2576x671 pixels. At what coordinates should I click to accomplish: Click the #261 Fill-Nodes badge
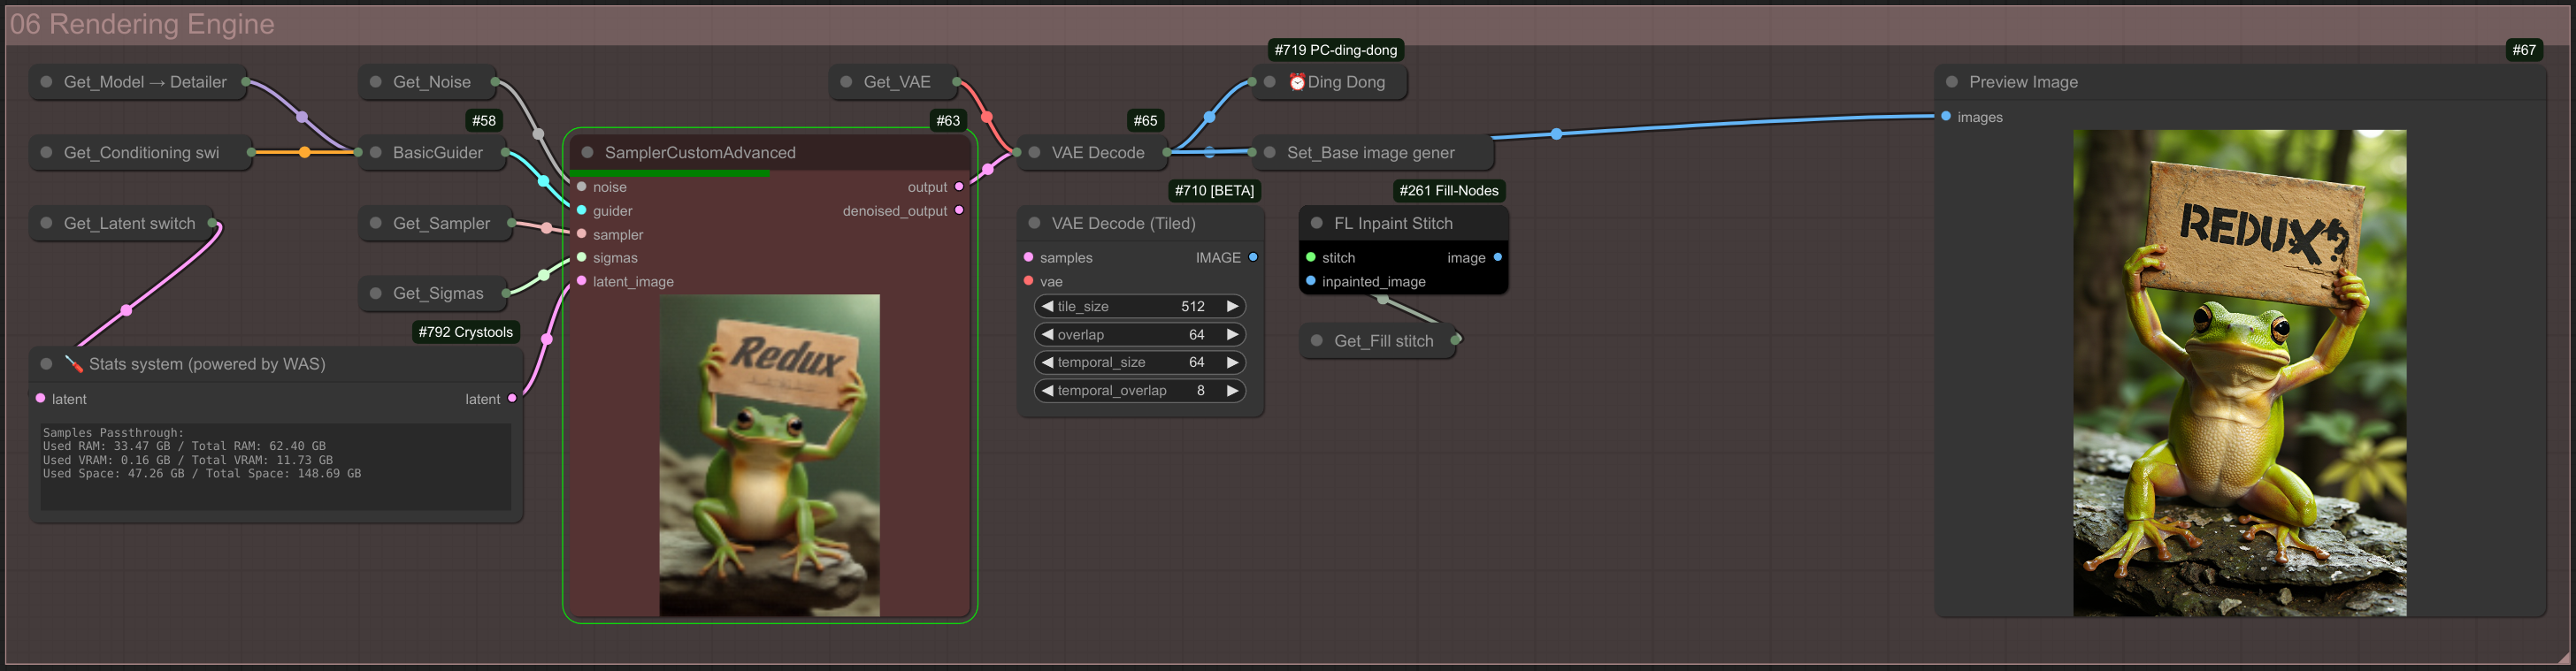(1448, 190)
